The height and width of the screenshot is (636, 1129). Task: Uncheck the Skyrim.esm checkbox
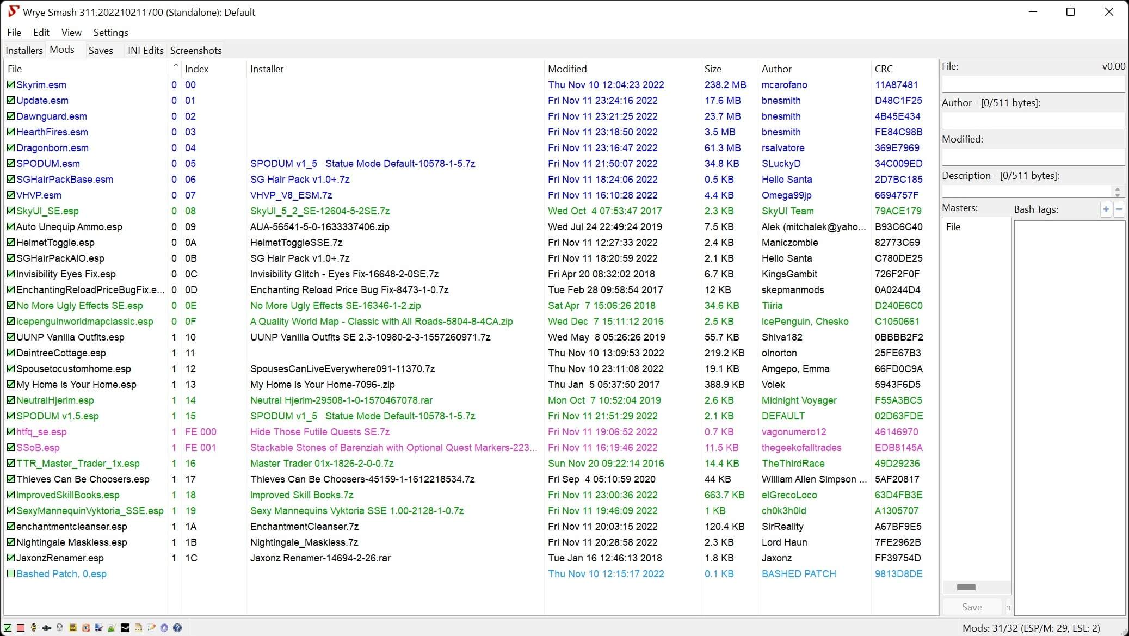coord(11,84)
